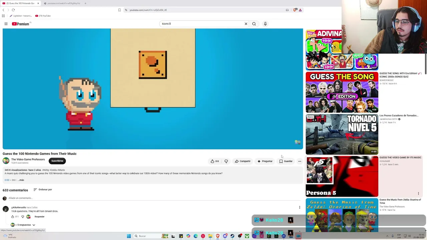Go back in browser history
The image size is (427, 240).
point(3,10)
